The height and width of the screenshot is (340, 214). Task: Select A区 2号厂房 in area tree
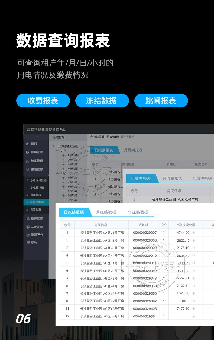click(72, 160)
